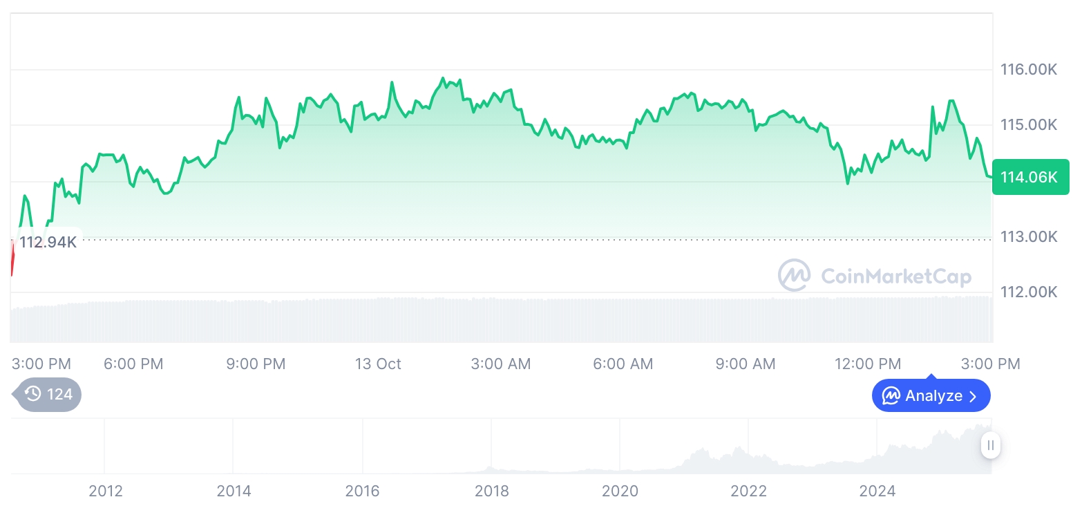The width and height of the screenshot is (1082, 506).
Task: Click the red line segment at chart start
Action: point(12,258)
